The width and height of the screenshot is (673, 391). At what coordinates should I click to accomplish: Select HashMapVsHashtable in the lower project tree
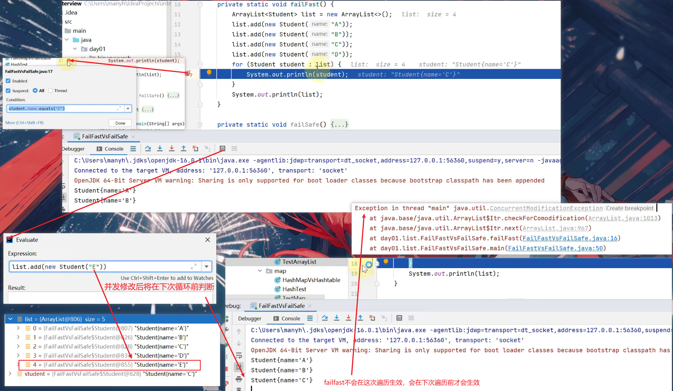pos(311,280)
